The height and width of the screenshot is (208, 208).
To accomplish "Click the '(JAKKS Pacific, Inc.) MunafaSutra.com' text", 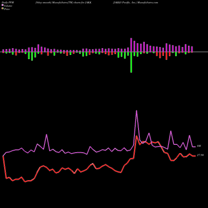I will pos(135,2).
